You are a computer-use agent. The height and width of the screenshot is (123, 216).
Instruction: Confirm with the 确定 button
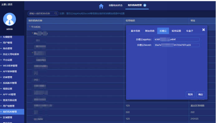pyautogui.click(x=201, y=94)
